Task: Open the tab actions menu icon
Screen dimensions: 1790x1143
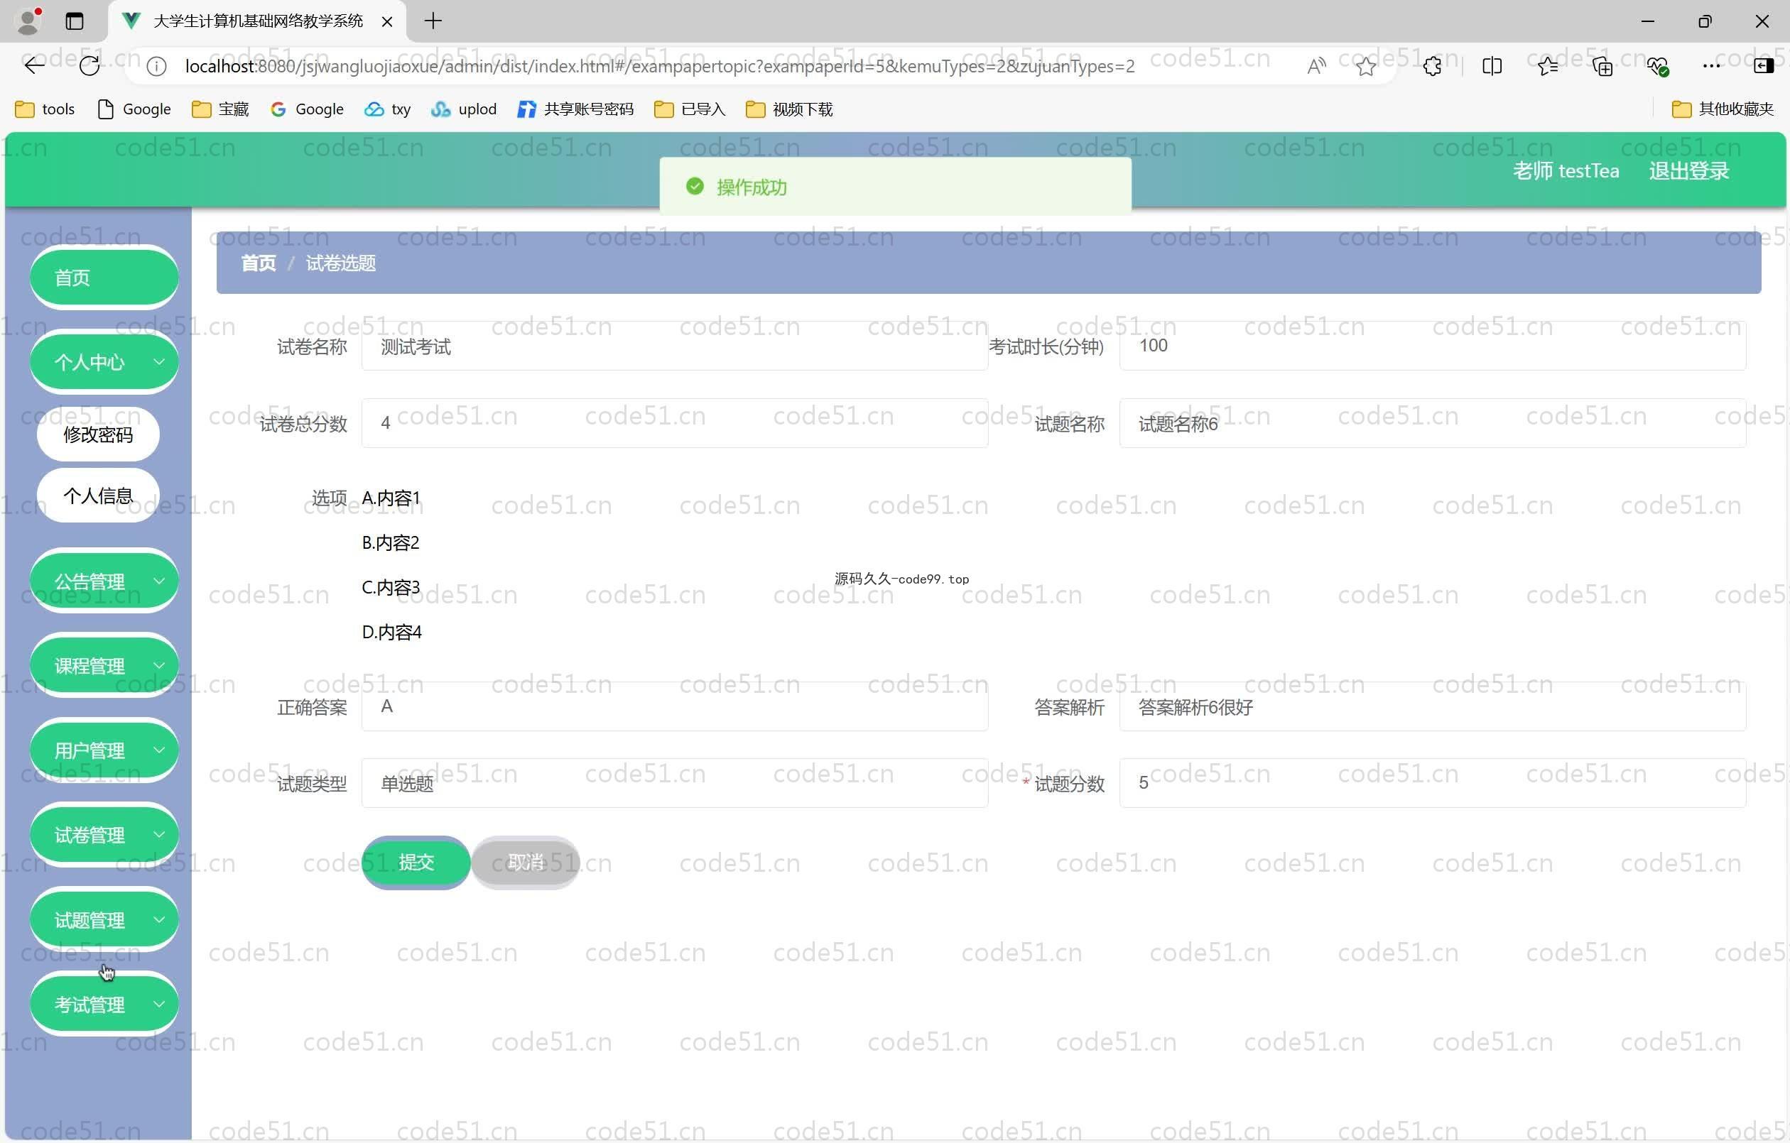Action: [75, 21]
